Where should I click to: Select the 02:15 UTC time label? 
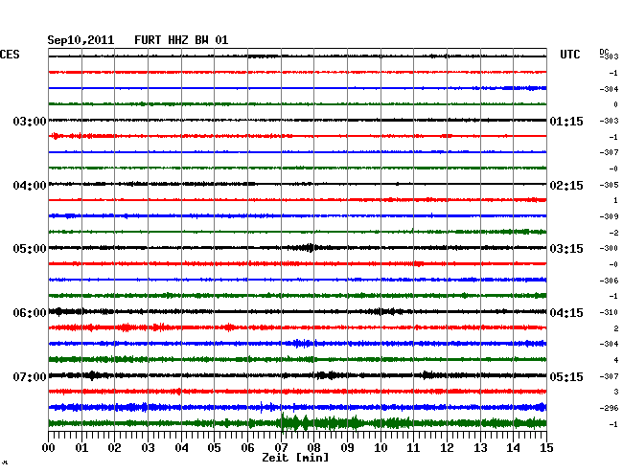click(566, 186)
